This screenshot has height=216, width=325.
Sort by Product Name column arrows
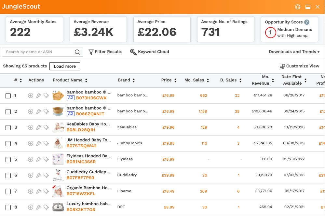pyautogui.click(x=86, y=80)
